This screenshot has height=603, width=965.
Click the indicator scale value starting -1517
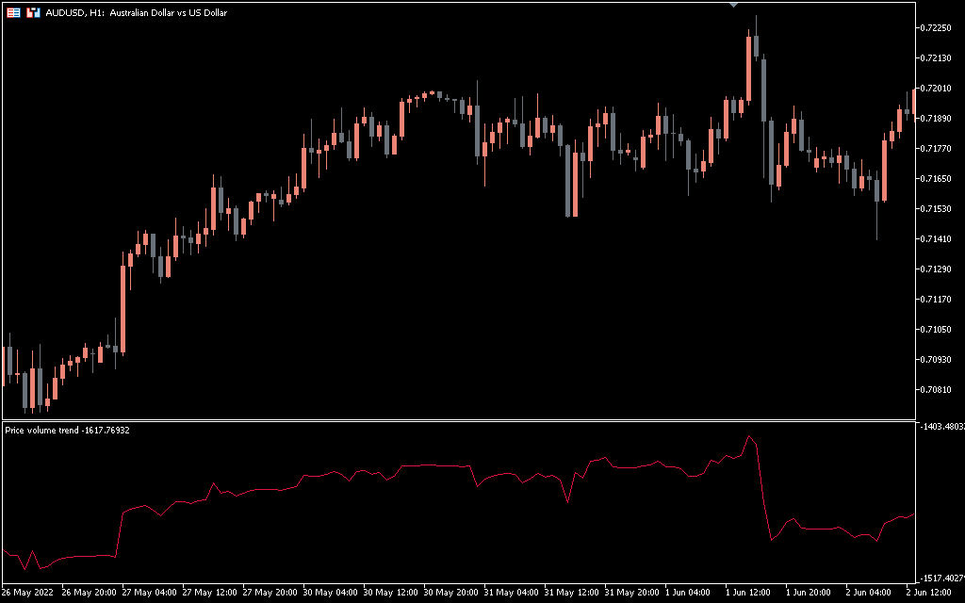coord(940,578)
